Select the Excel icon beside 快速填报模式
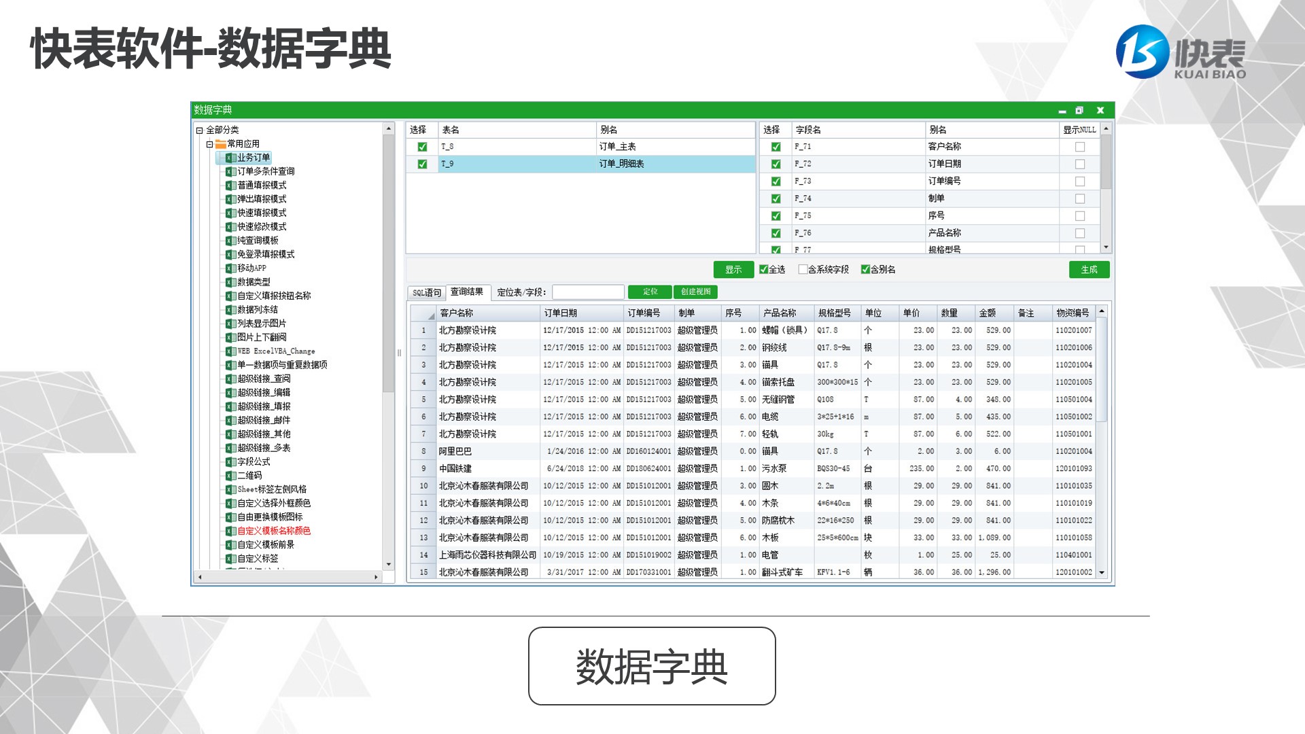The width and height of the screenshot is (1305, 734). click(x=231, y=213)
